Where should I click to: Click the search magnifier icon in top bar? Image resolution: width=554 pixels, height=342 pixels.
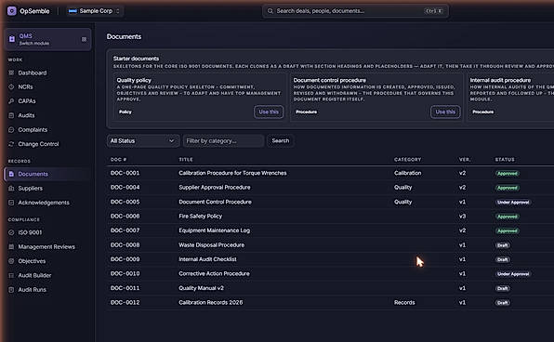pos(270,11)
